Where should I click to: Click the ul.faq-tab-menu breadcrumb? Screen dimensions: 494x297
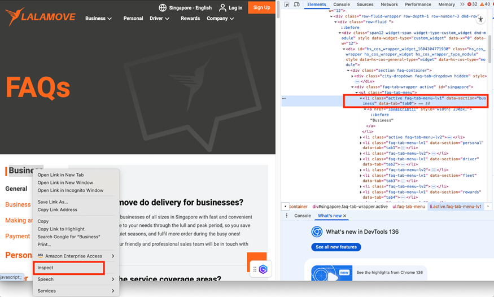[x=409, y=207]
